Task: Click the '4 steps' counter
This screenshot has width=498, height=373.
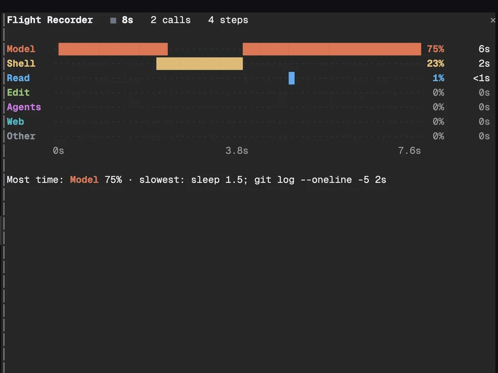Action: tap(228, 20)
